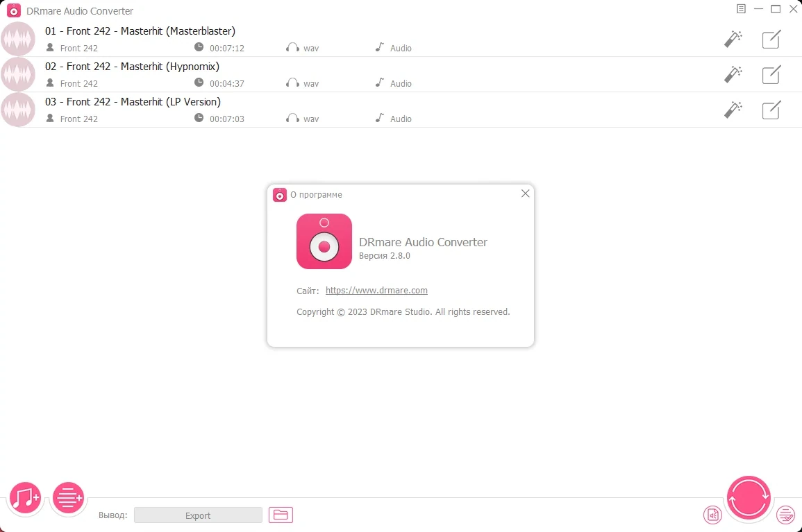Open the https://www.drmare.com link
The height and width of the screenshot is (532, 802).
click(x=376, y=290)
